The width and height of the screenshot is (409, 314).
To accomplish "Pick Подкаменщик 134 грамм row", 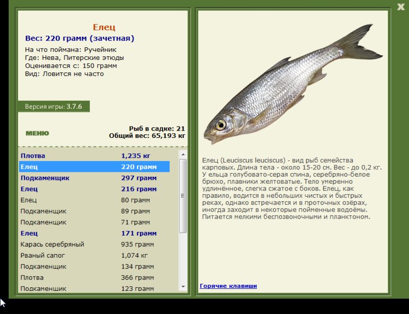I will (x=95, y=266).
